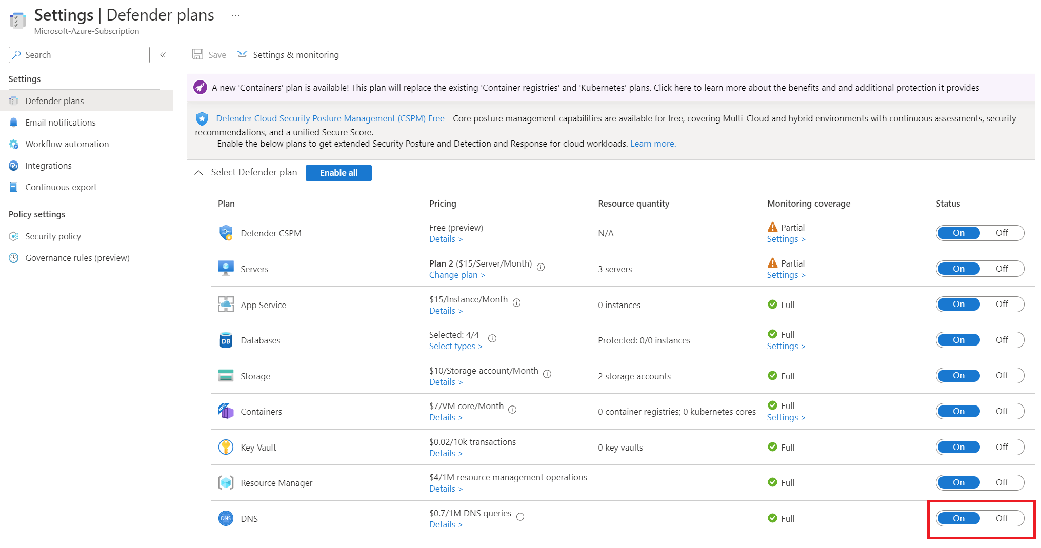
Task: Click the Key Vault key icon
Action: pyautogui.click(x=226, y=446)
